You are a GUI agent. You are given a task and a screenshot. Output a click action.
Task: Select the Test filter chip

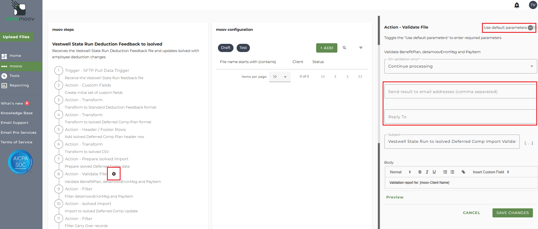coord(243,48)
